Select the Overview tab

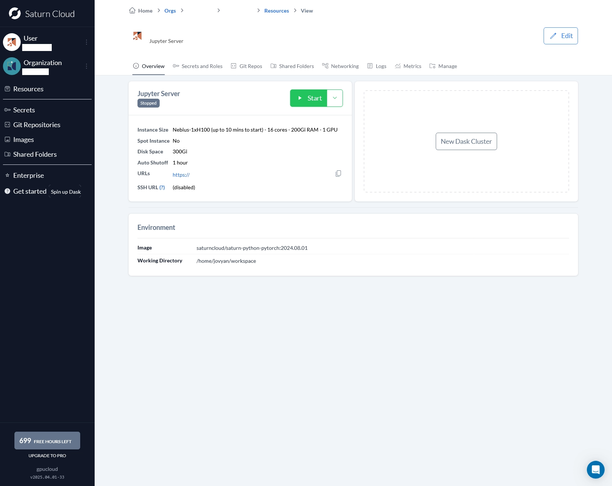[x=149, y=66]
